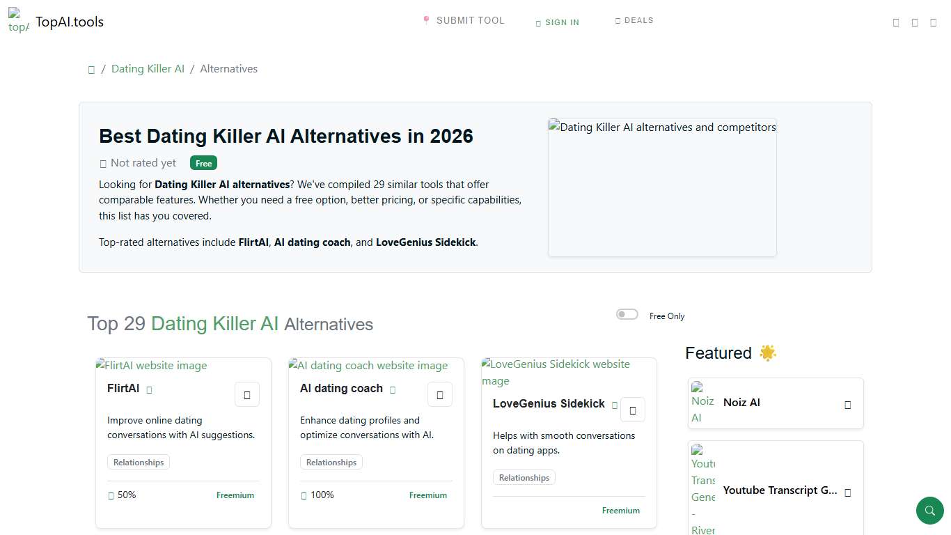Select the Relationships tag on FlirtAI card
The height and width of the screenshot is (535, 951).
pos(138,462)
